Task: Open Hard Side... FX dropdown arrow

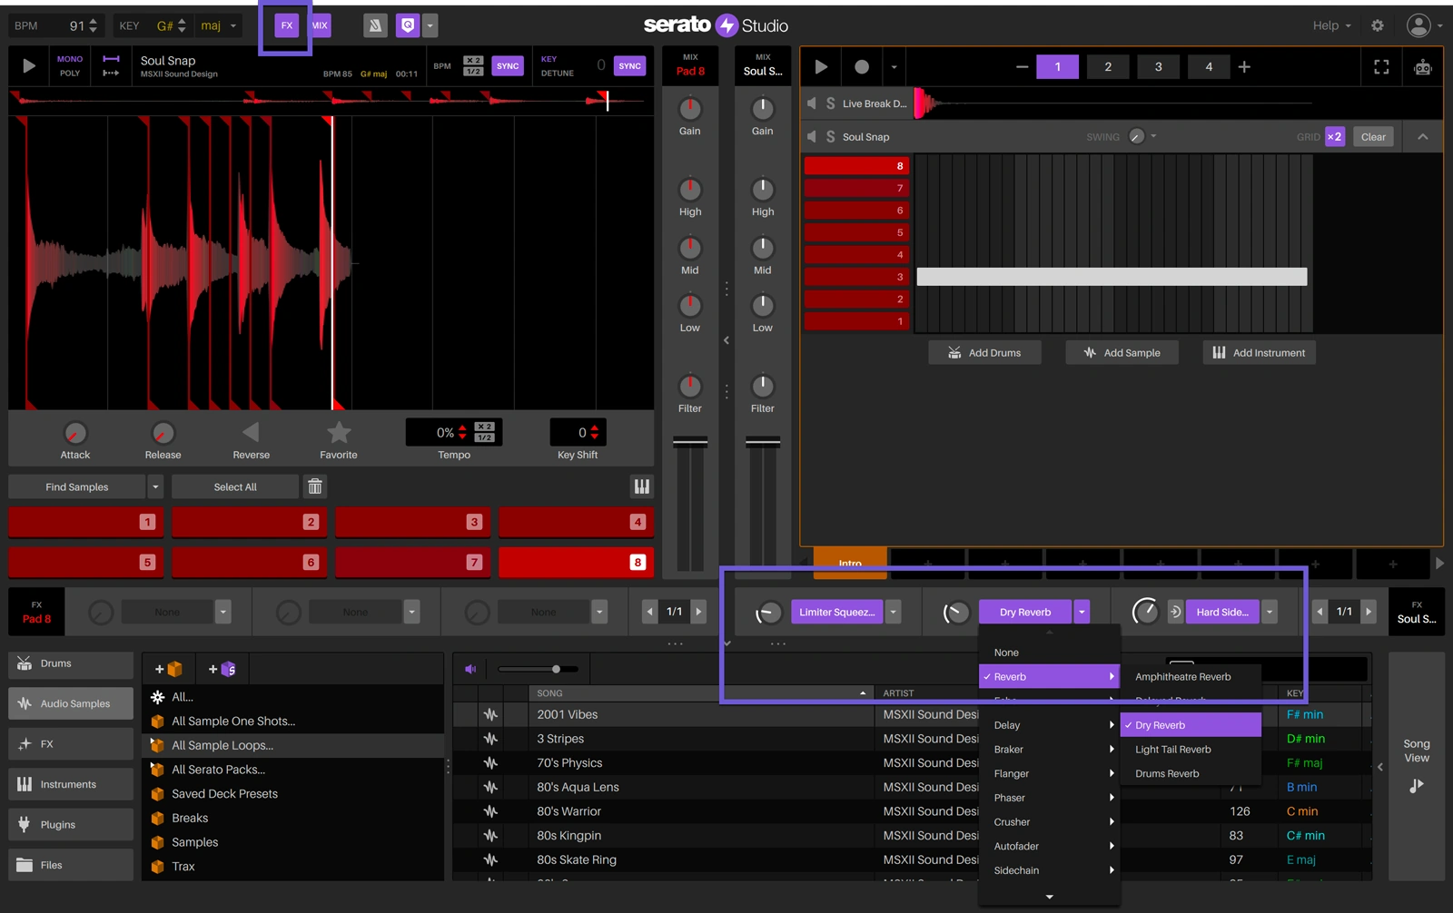Action: tap(1270, 612)
